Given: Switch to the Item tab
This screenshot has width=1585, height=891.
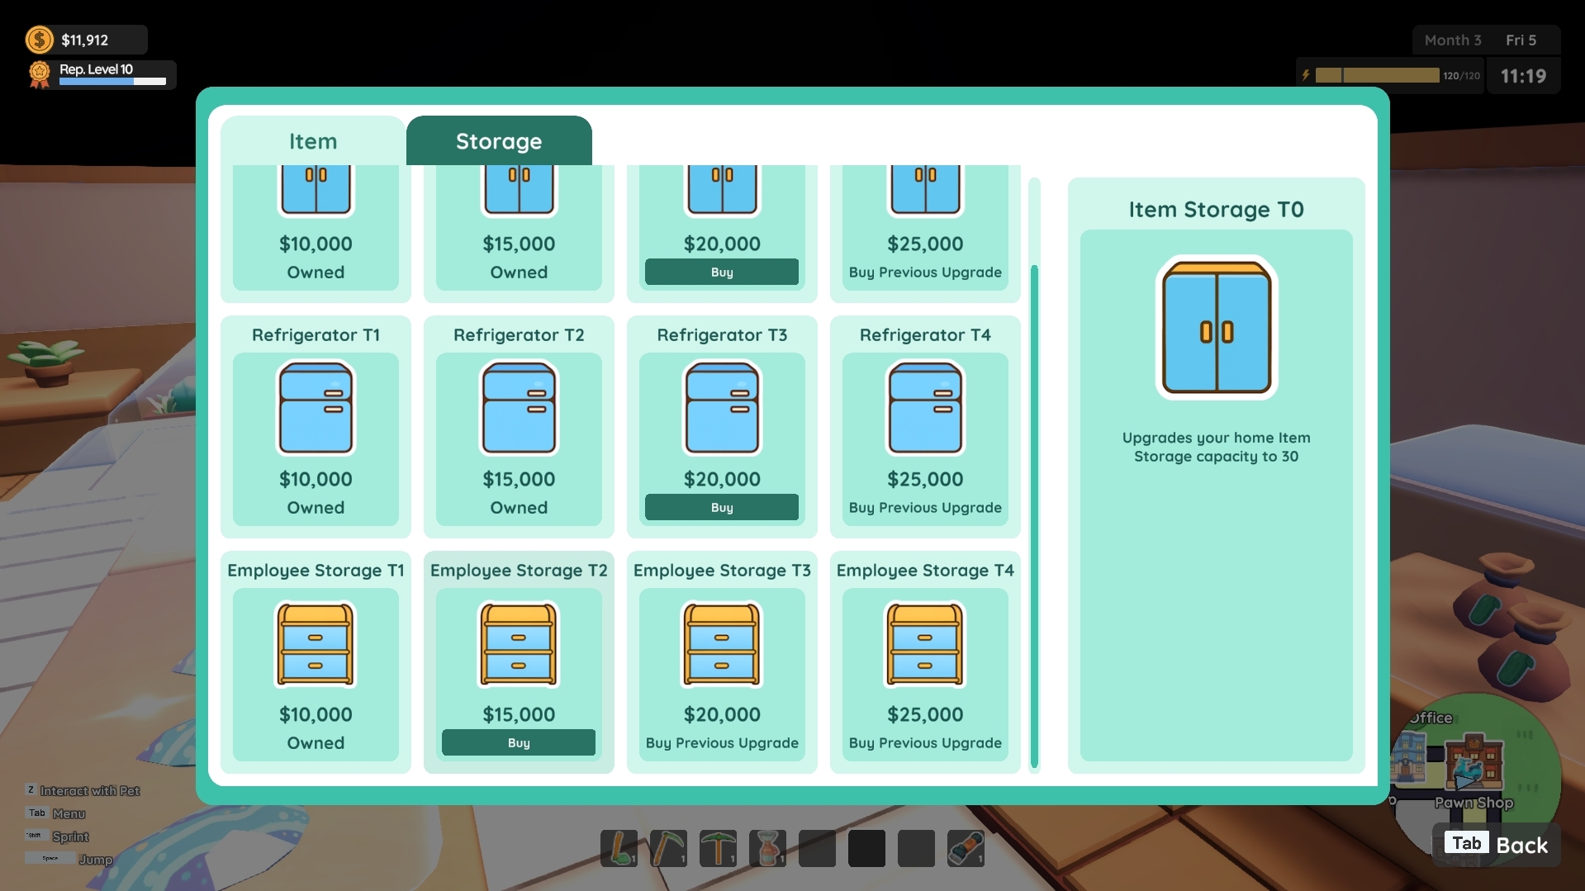Looking at the screenshot, I should coord(313,141).
